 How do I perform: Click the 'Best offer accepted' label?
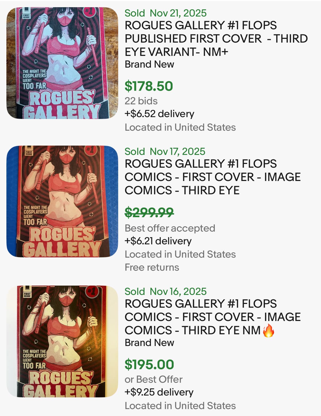click(x=170, y=228)
